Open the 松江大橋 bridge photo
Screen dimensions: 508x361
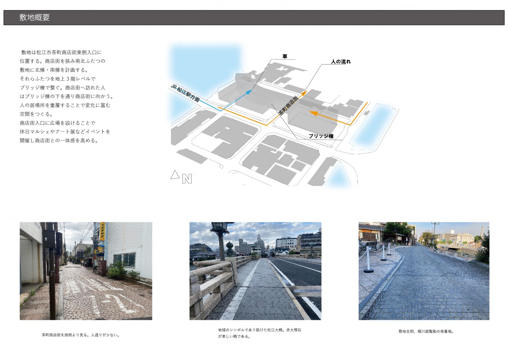tap(255, 271)
